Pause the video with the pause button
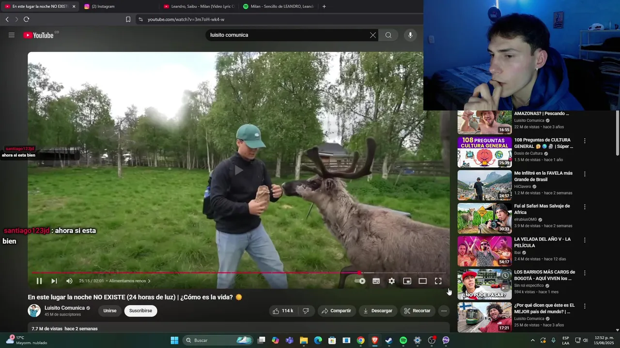Screen dimensions: 620x348 coord(39,281)
